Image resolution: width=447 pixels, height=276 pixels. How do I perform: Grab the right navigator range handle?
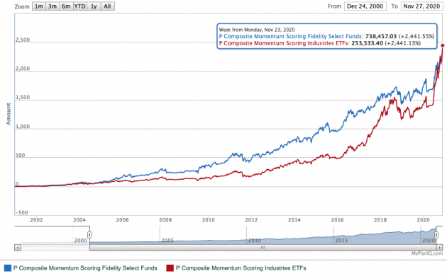[436, 235]
